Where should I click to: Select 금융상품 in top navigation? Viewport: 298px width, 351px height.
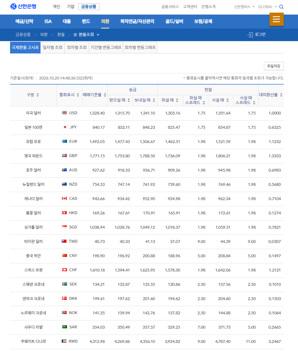pos(89,7)
